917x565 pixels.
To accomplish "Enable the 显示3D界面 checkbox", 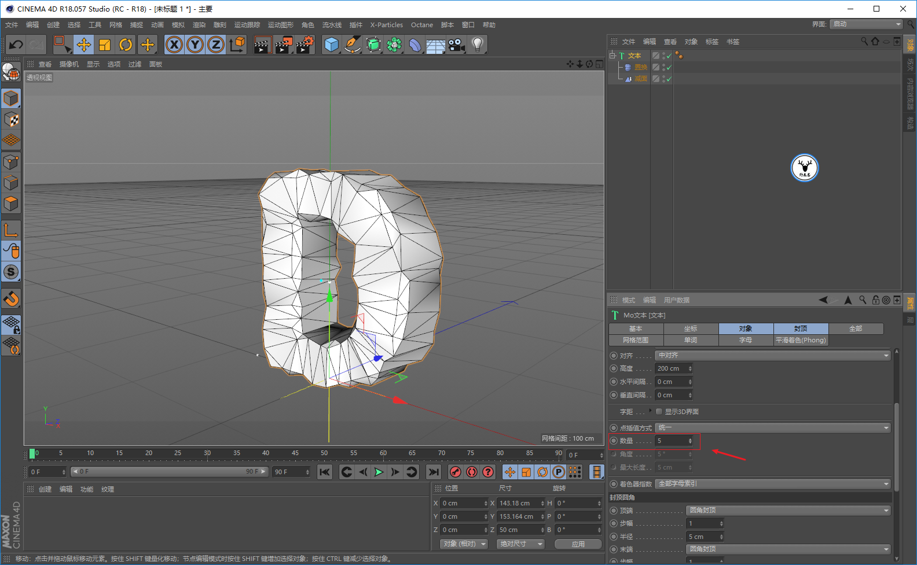I will pos(659,412).
